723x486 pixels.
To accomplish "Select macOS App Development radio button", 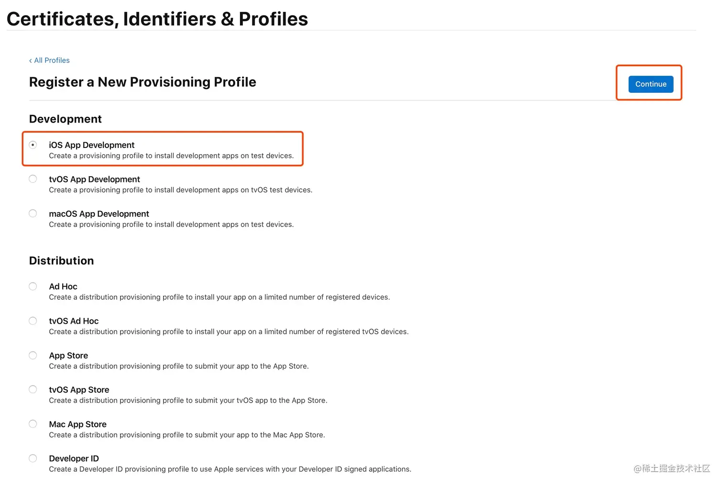I will click(33, 214).
